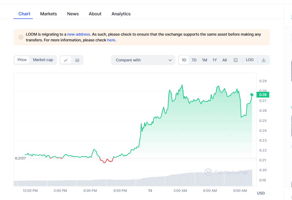Open the Chart tab
292x200 pixels.
pyautogui.click(x=24, y=14)
